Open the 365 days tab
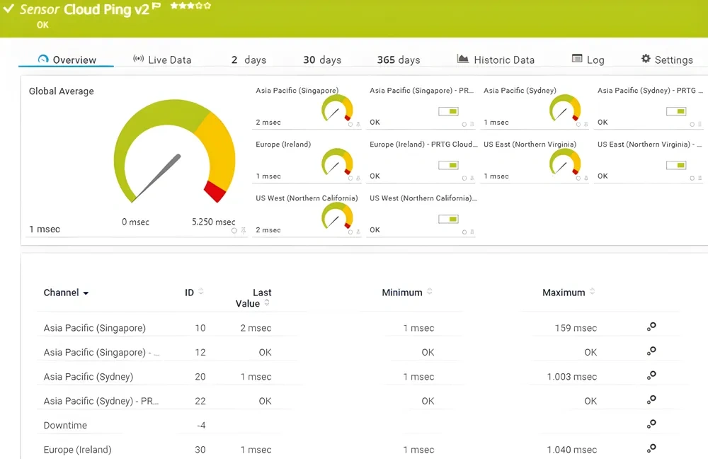The width and height of the screenshot is (708, 459). (x=398, y=59)
